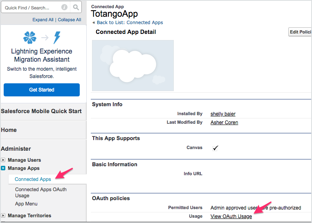Collapse the Manage Apps section
Image resolution: width=312 pixels, height=223 pixels.
pos(3,168)
